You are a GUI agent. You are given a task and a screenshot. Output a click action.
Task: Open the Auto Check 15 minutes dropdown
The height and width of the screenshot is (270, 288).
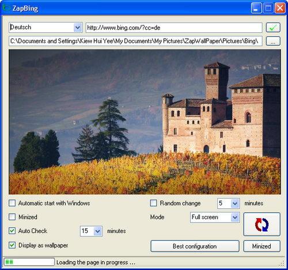(97, 231)
